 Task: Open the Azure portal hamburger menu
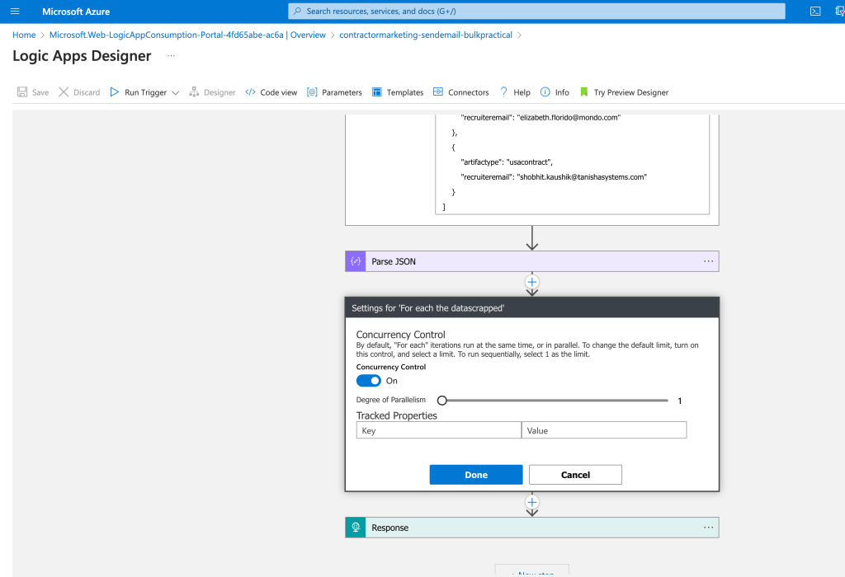click(15, 12)
